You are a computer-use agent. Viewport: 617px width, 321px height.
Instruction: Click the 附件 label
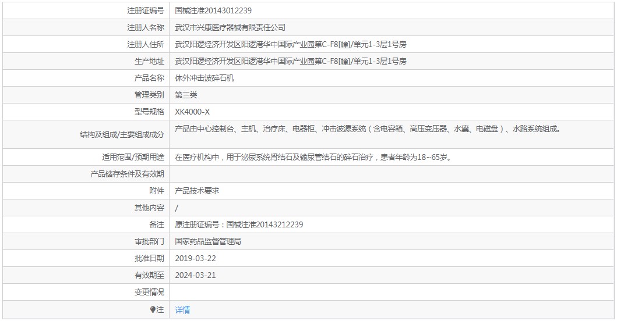coord(157,191)
